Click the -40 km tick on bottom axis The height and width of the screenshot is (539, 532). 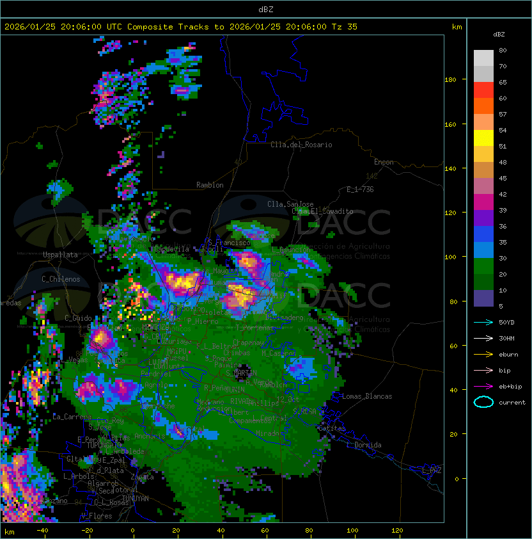[42, 531]
